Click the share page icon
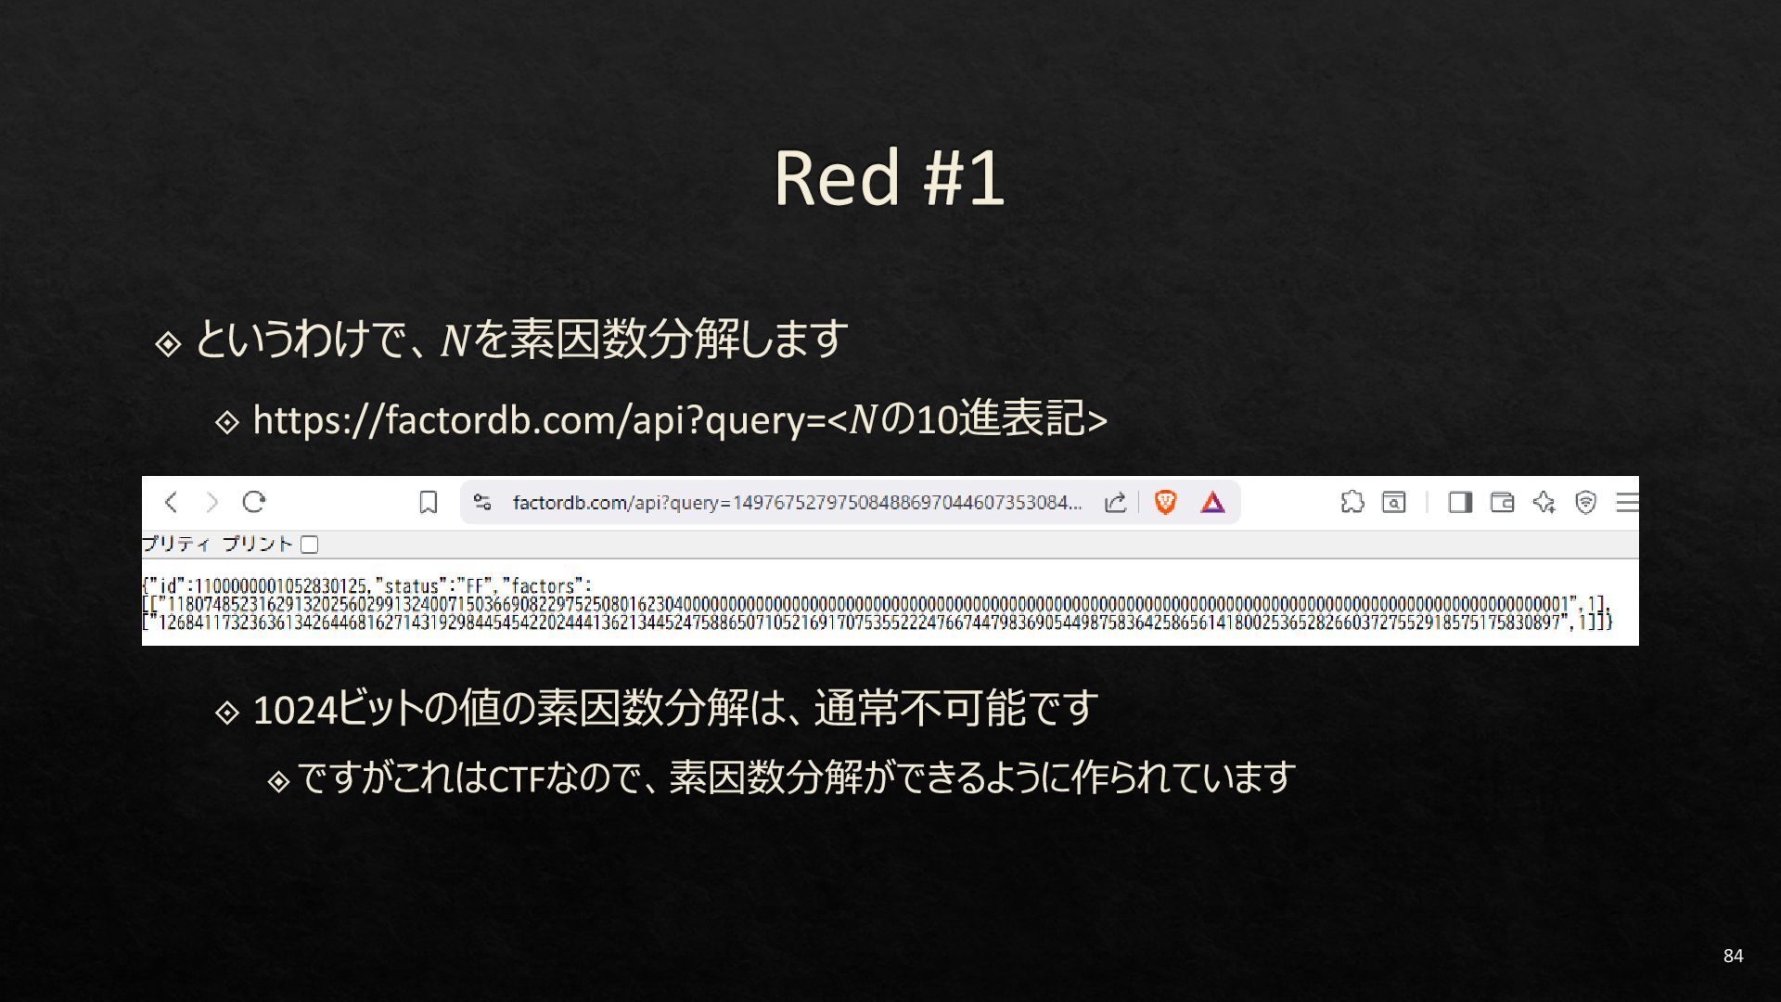The width and height of the screenshot is (1781, 1002). point(1115,502)
